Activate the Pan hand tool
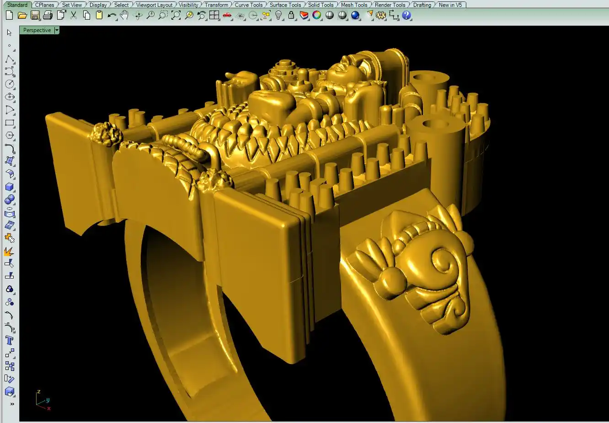Image resolution: width=609 pixels, height=423 pixels. click(124, 16)
